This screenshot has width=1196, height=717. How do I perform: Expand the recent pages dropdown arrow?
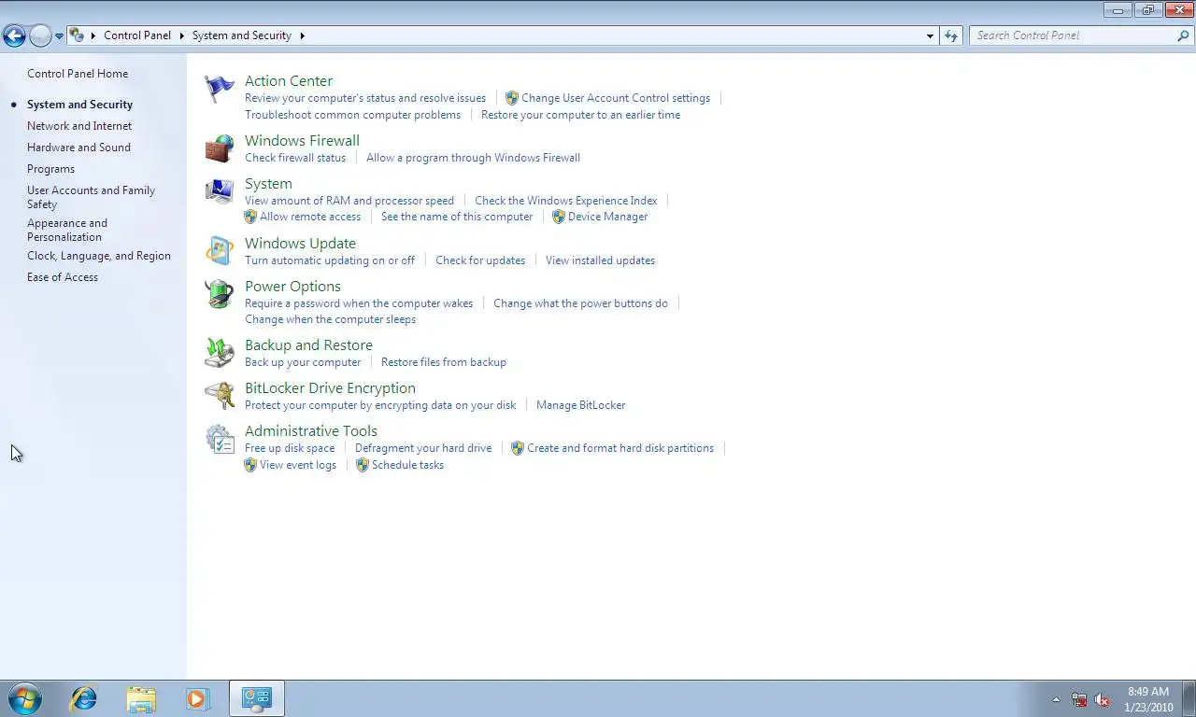tap(59, 36)
